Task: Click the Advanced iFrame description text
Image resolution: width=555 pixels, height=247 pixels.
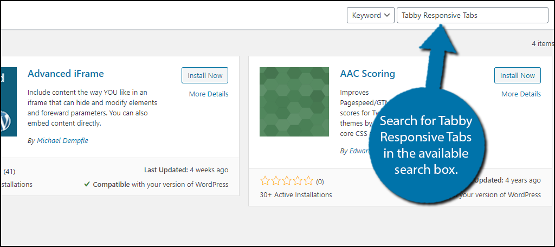Action: pyautogui.click(x=92, y=108)
